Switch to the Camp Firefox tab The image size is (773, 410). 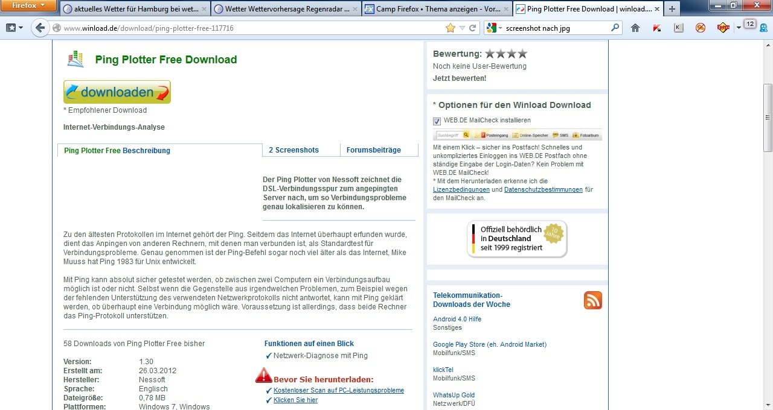pyautogui.click(x=436, y=9)
